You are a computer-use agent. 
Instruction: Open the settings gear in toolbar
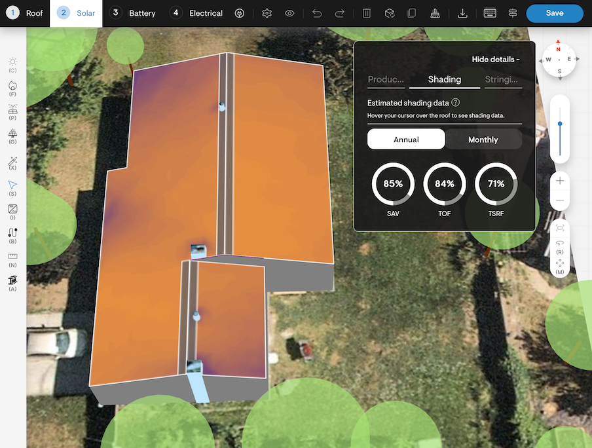coord(267,13)
